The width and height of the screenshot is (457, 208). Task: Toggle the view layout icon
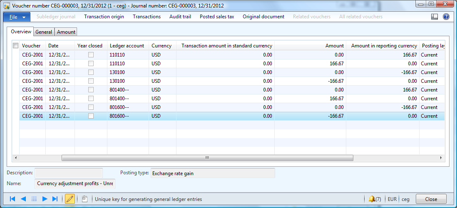pyautogui.click(x=434, y=17)
